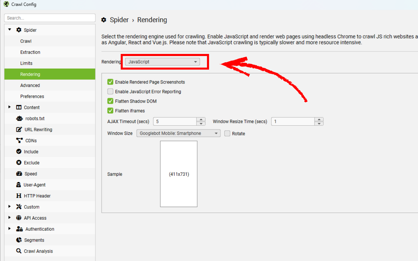Click the Include checkmark icon
Screen dimensions: 418x261
(x=19, y=152)
